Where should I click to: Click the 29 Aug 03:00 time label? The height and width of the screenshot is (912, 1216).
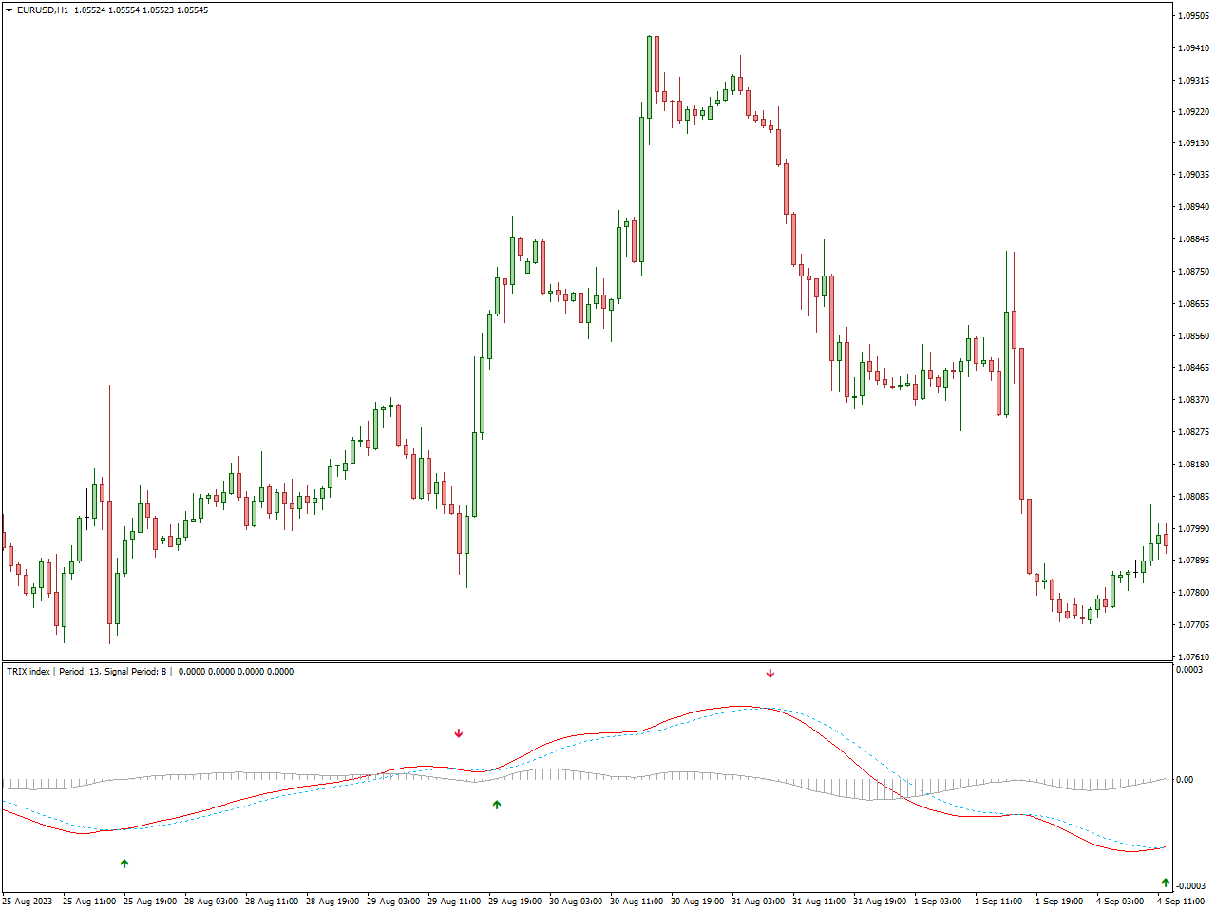393,902
